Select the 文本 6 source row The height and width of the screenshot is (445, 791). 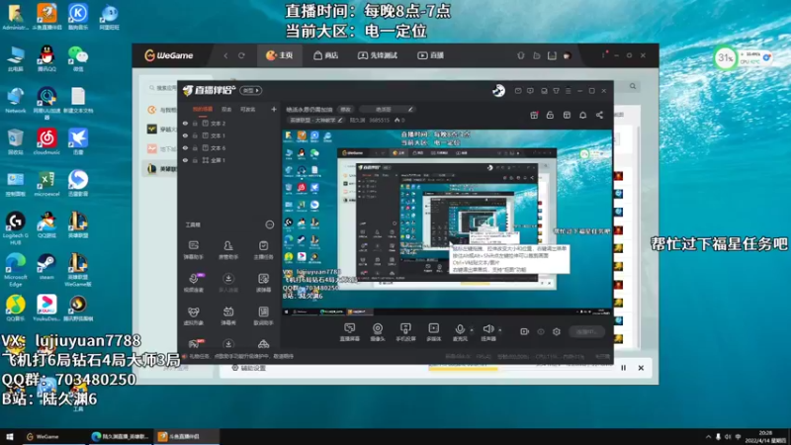click(228, 147)
